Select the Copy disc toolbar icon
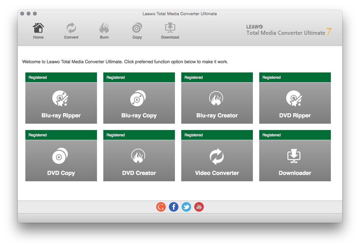This screenshot has width=360, height=248. click(x=137, y=28)
